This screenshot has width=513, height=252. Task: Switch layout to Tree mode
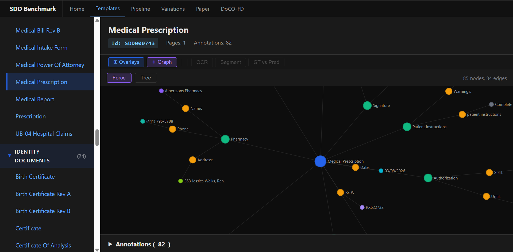(146, 78)
